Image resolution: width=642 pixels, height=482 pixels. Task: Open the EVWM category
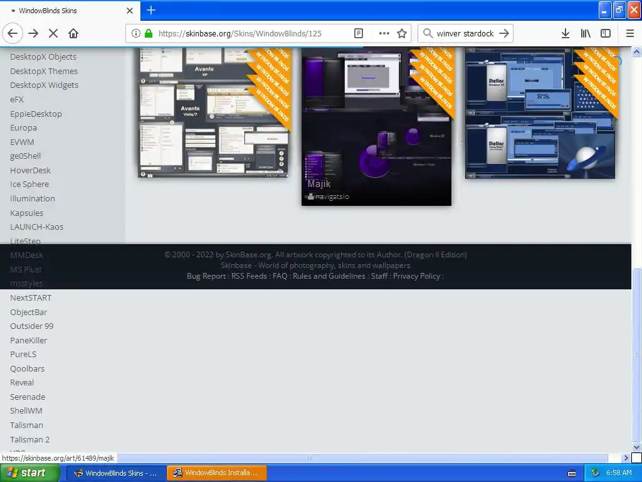[22, 142]
